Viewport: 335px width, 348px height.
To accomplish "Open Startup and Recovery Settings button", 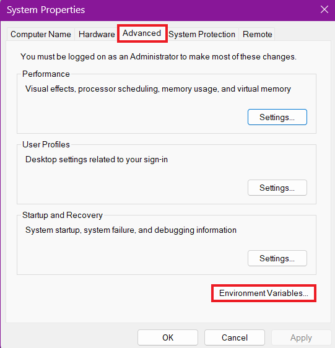I will (x=277, y=258).
